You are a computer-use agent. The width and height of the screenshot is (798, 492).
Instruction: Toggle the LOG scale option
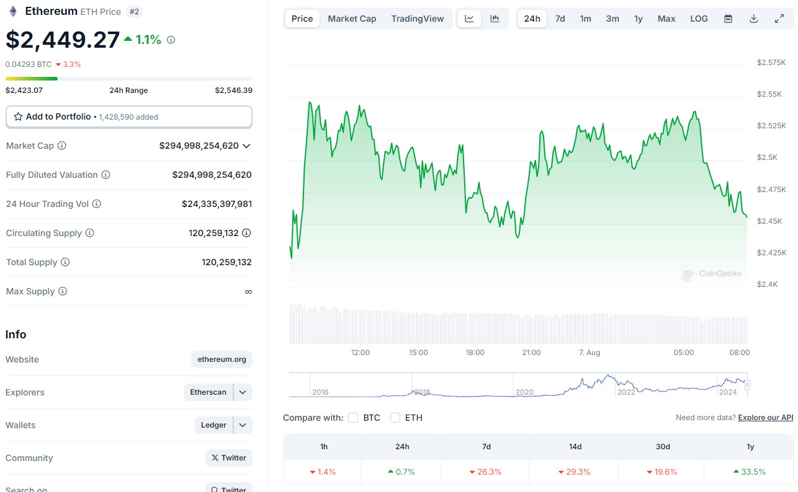(x=699, y=19)
